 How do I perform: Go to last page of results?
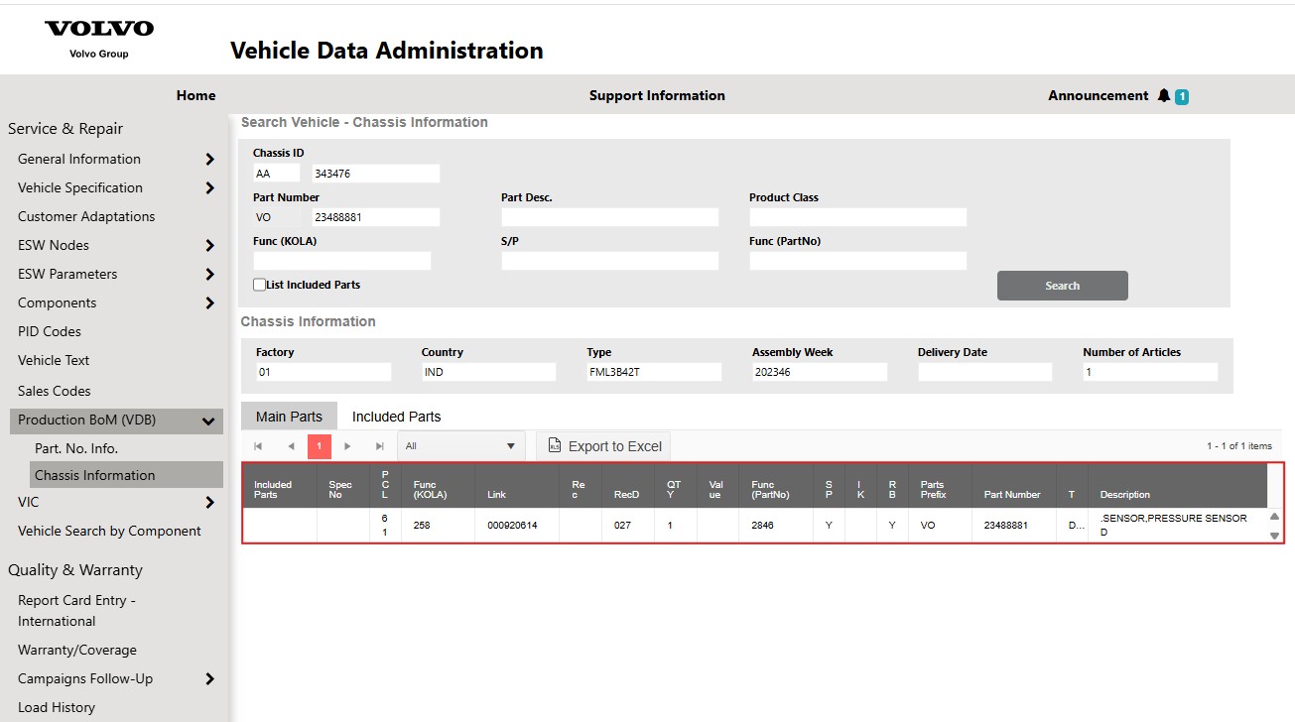379,446
